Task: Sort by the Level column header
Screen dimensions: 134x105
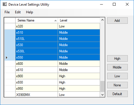Action: (x=79, y=20)
